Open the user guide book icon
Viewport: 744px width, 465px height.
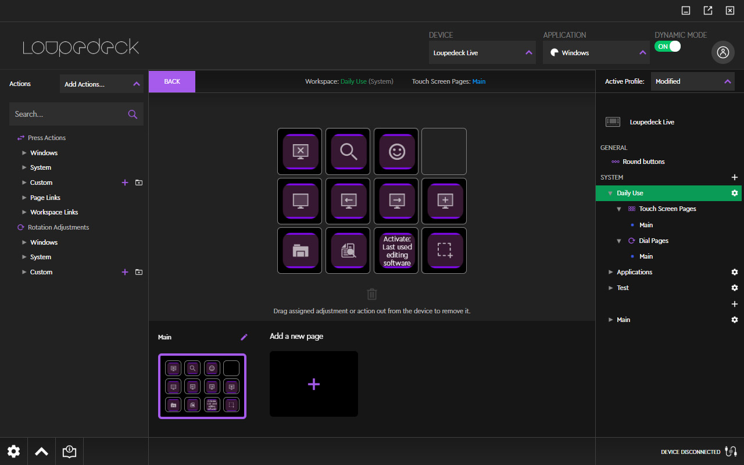click(x=69, y=451)
